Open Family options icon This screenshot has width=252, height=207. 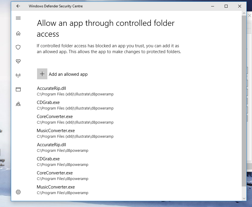point(18,104)
